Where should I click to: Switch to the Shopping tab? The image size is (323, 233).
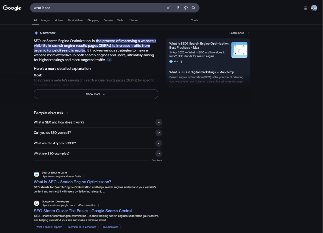[x=93, y=20]
